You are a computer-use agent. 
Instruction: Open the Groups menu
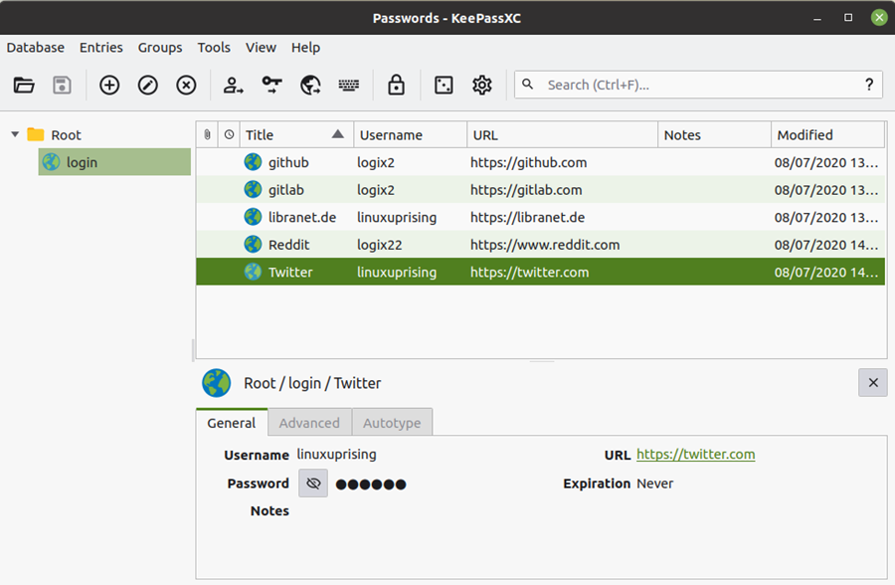160,48
